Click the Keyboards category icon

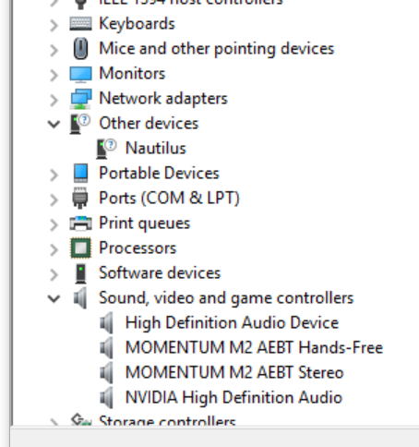pos(80,24)
